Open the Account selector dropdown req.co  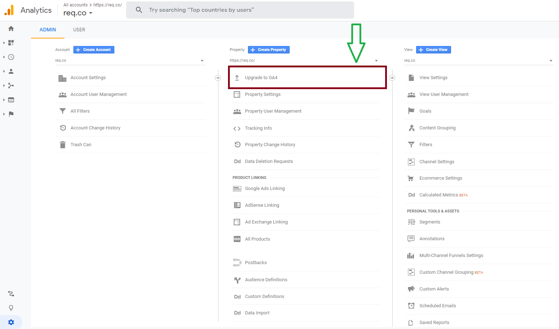tap(130, 61)
